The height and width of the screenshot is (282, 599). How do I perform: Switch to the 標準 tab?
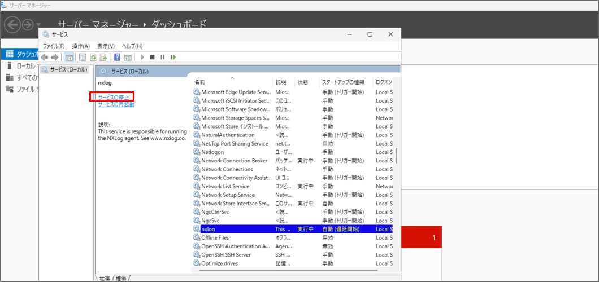(121, 279)
